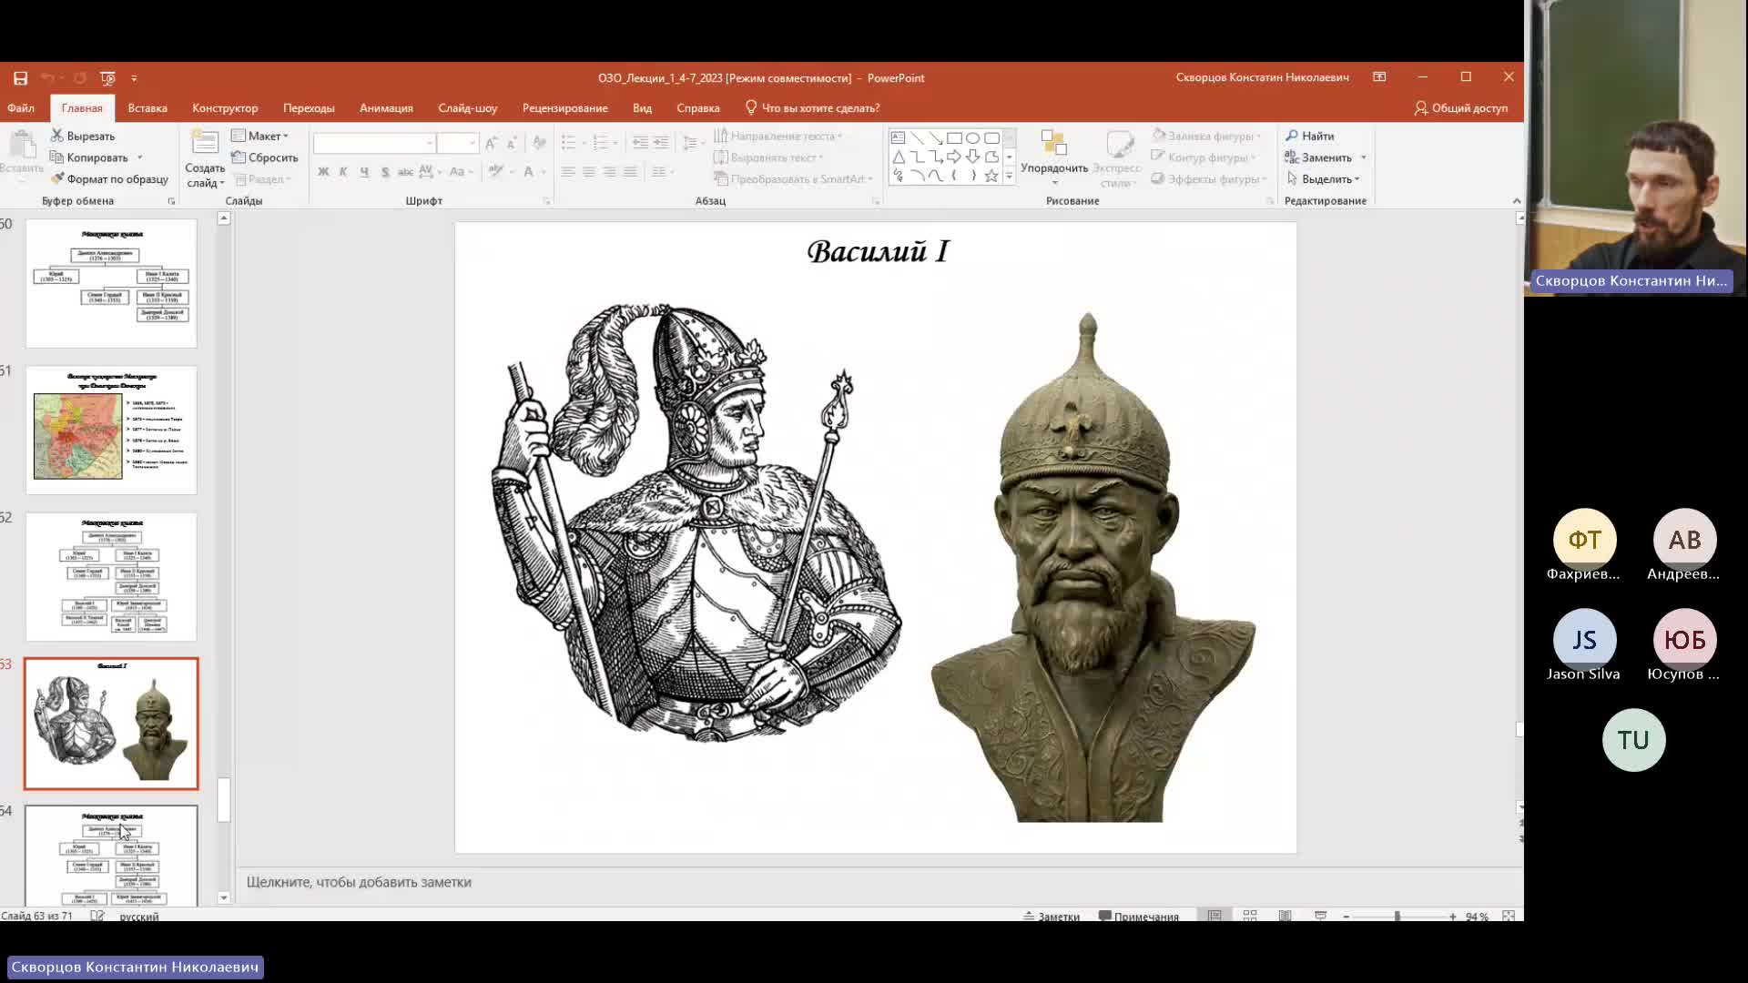This screenshot has width=1748, height=983.
Task: Switch to Reading view icon
Action: (1285, 916)
